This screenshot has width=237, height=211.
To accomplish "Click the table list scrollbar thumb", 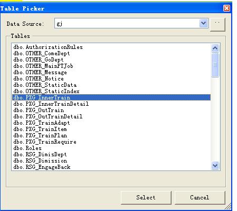I will click(215, 65).
